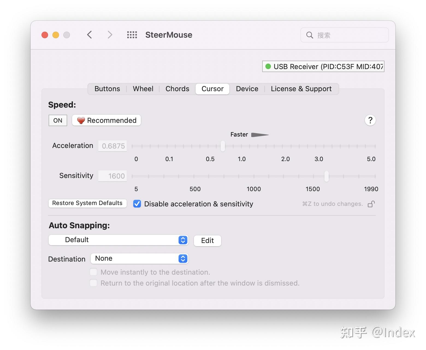This screenshot has width=426, height=350.
Task: Click the 1000 sensitivity scale label
Action: click(x=254, y=189)
